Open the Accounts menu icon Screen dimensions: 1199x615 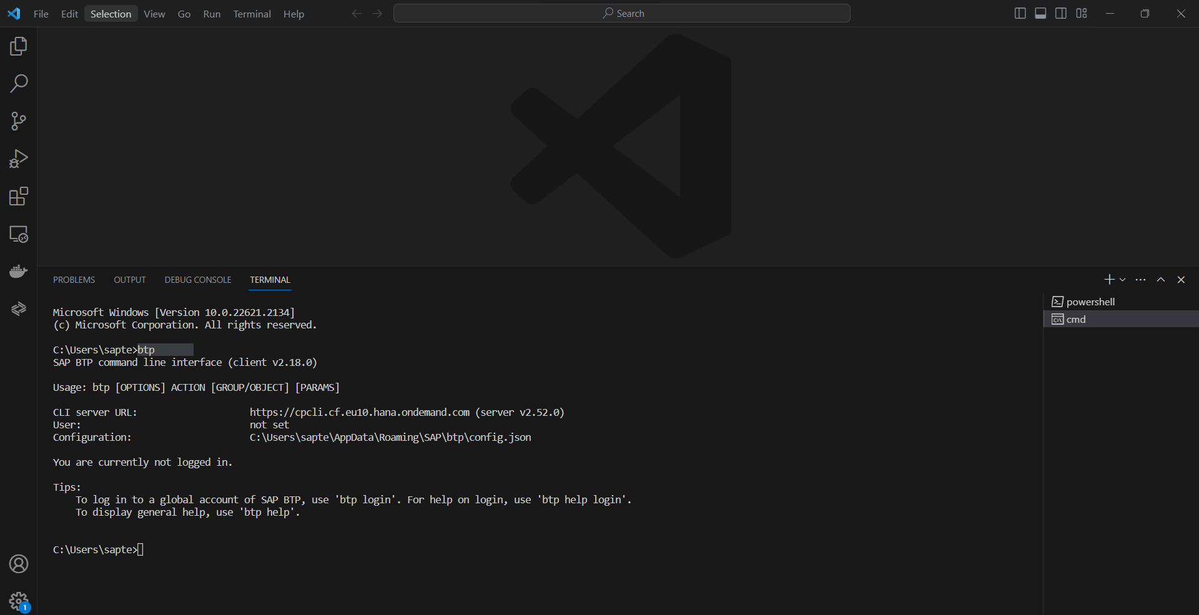19,564
